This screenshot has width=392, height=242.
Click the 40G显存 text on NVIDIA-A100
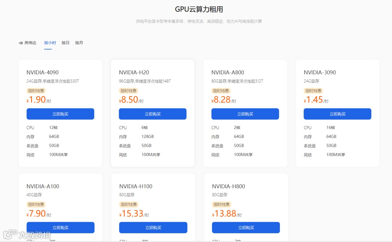(x=34, y=195)
